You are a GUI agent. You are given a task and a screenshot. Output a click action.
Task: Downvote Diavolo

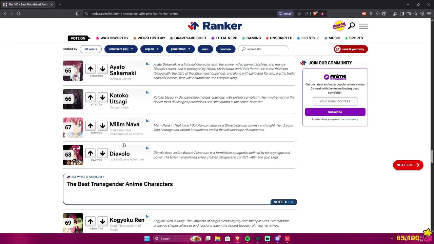click(x=102, y=154)
